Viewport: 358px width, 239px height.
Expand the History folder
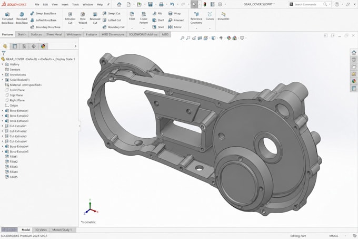click(3, 64)
